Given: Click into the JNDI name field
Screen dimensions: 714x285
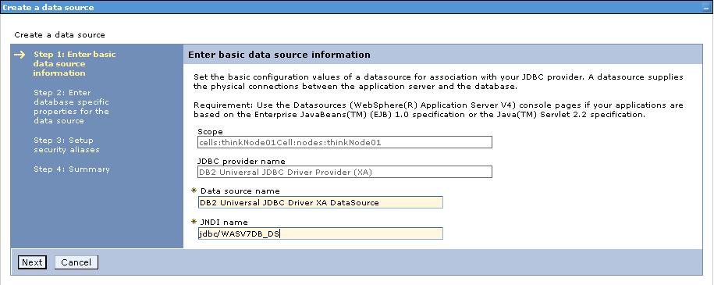Looking at the screenshot, I should [x=320, y=233].
